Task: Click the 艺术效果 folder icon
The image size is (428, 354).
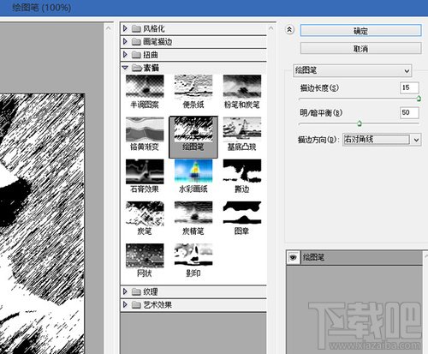Action: tap(136, 305)
